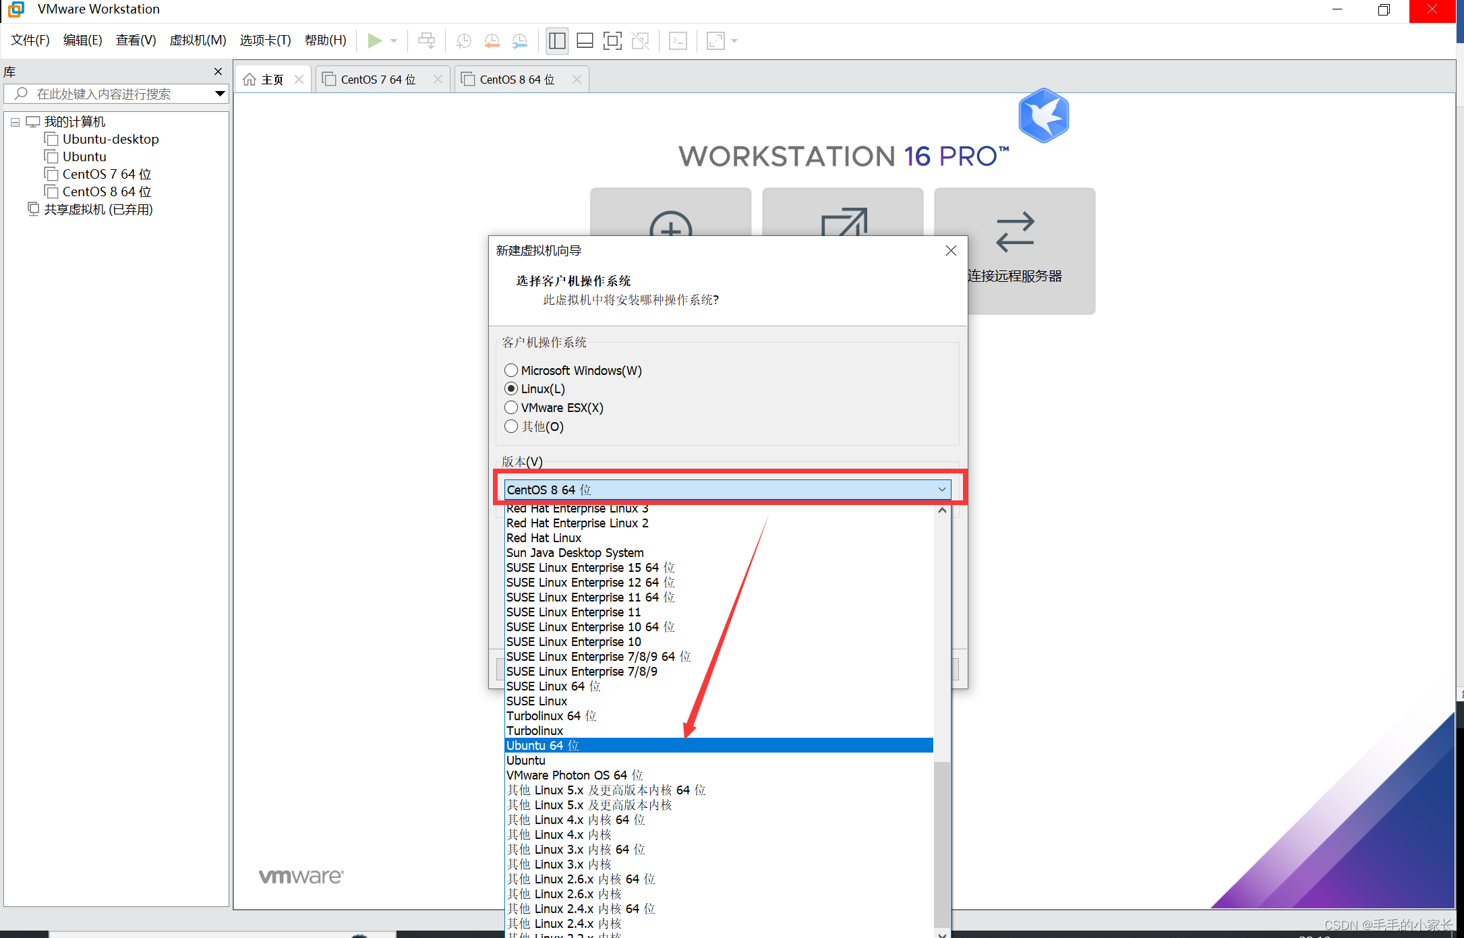Click the open virtual machine tile

(842, 212)
